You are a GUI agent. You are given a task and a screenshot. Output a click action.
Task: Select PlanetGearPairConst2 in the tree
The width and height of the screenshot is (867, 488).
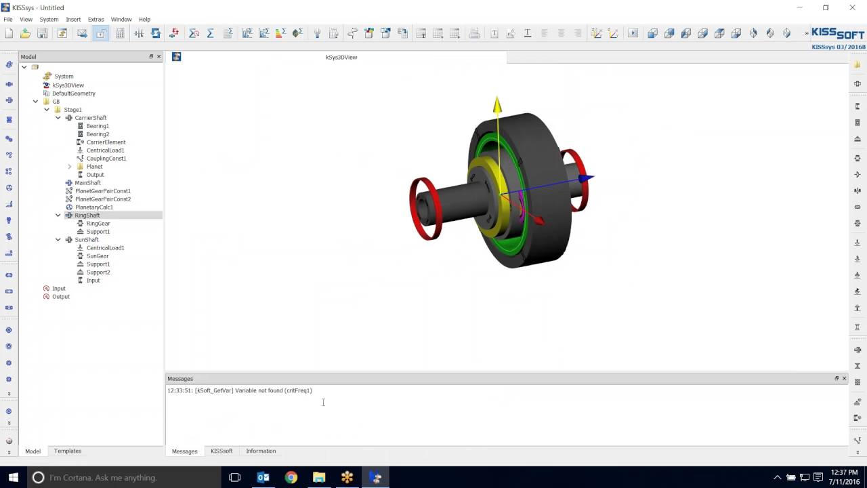click(103, 199)
